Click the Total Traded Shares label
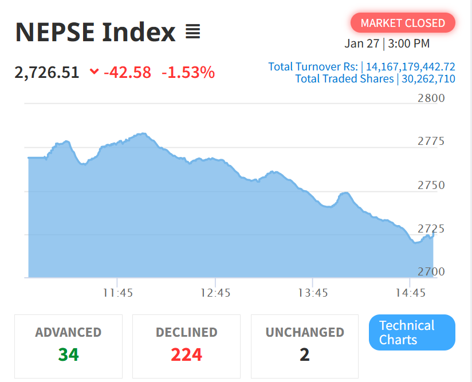The width and height of the screenshot is (472, 382). pyautogui.click(x=344, y=79)
